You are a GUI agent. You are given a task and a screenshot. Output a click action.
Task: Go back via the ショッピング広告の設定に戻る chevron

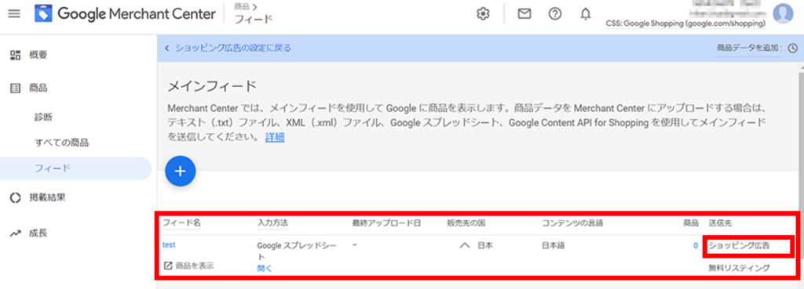[x=167, y=48]
